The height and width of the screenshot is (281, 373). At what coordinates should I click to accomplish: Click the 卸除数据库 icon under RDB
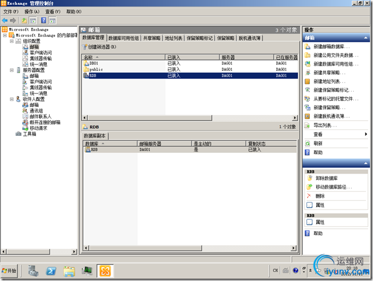click(x=309, y=178)
